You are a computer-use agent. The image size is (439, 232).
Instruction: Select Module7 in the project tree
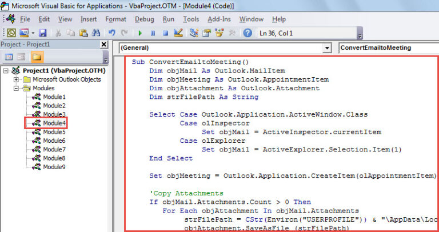point(54,149)
